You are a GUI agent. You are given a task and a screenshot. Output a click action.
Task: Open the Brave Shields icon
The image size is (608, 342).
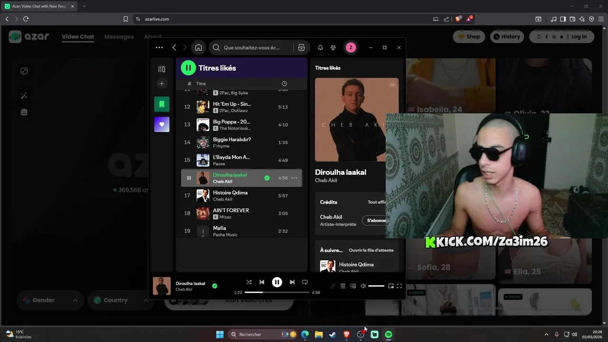point(458,19)
